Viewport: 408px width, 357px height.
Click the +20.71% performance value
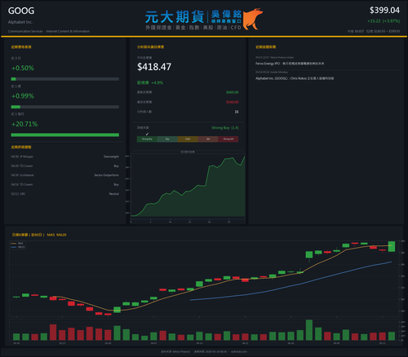[x=24, y=124]
